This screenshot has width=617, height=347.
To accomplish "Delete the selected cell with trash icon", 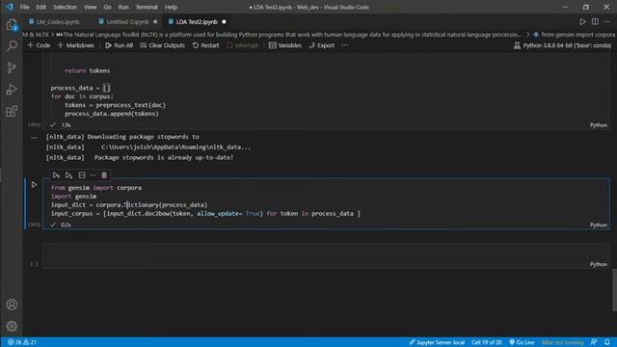I will [x=104, y=175].
